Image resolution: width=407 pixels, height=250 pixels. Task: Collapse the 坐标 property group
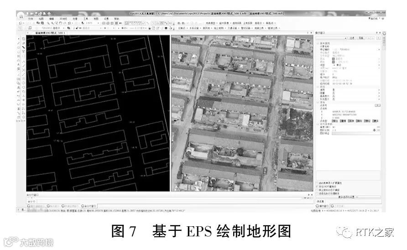click(x=318, y=103)
